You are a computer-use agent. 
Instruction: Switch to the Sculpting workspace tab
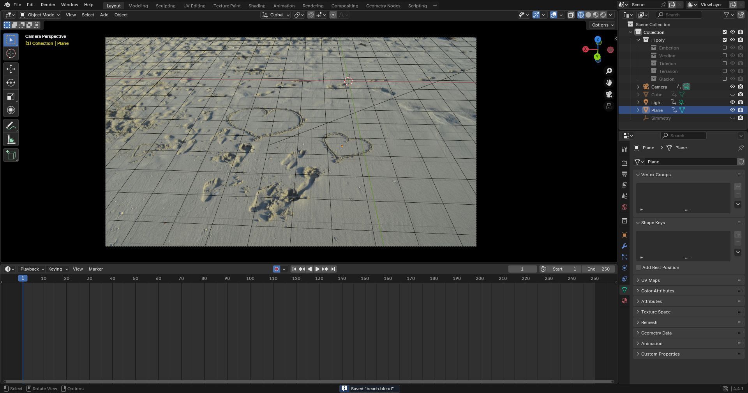coord(166,6)
